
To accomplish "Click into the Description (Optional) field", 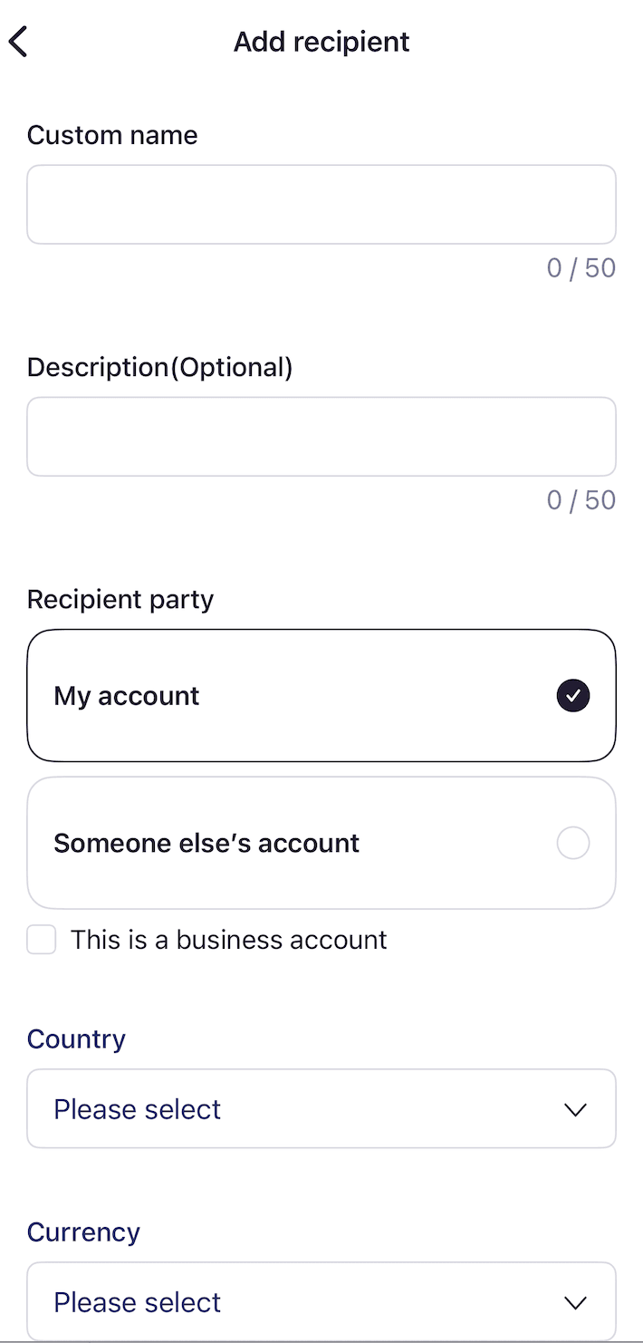I will pyautogui.click(x=321, y=437).
